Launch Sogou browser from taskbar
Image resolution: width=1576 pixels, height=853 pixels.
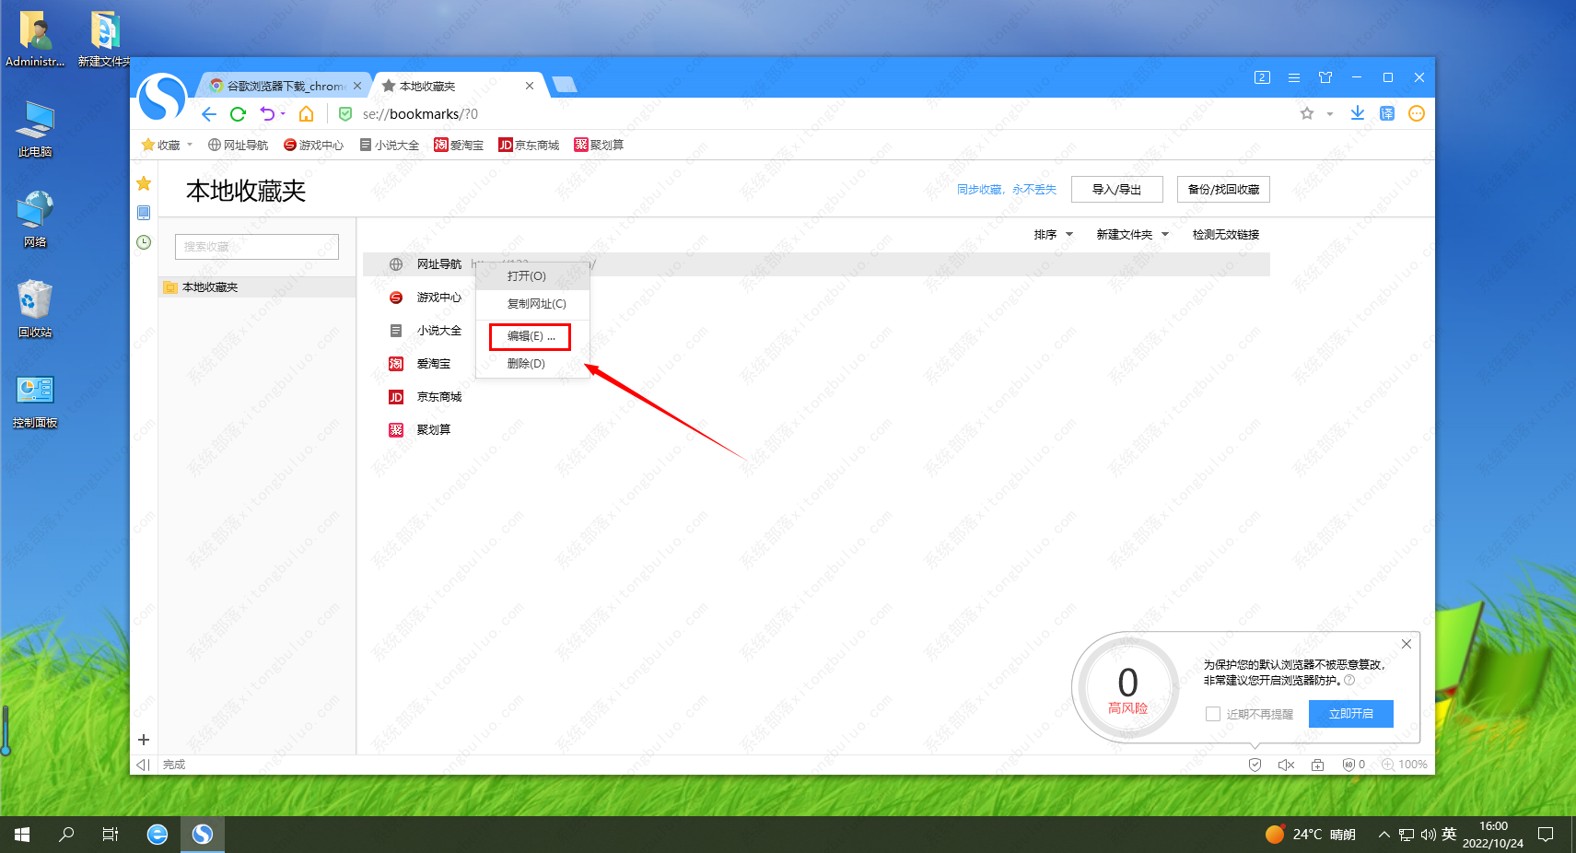[x=203, y=834]
